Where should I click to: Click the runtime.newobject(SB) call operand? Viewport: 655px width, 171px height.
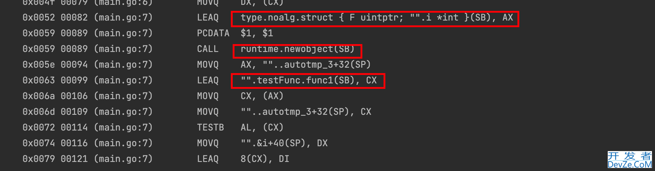(x=298, y=49)
